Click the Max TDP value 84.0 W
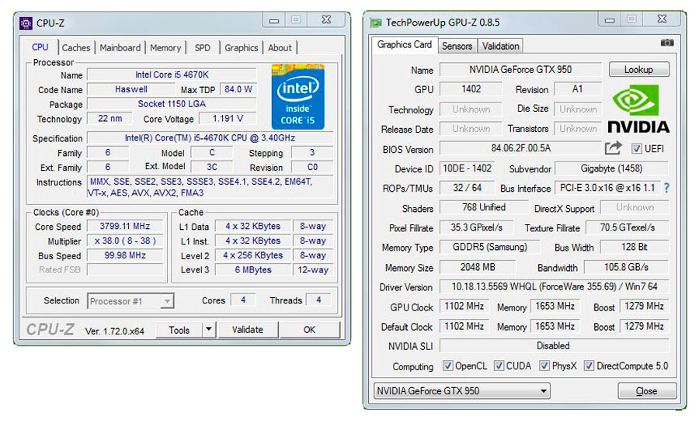The width and height of the screenshot is (699, 430). point(238,89)
